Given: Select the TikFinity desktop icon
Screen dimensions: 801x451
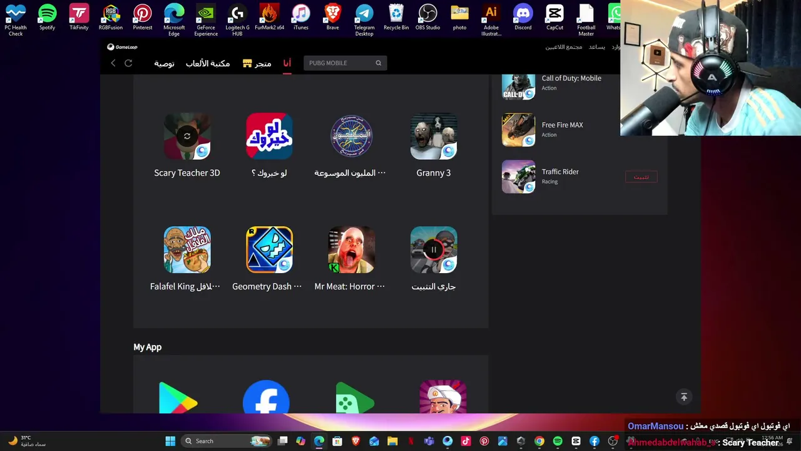Looking at the screenshot, I should [x=79, y=18].
